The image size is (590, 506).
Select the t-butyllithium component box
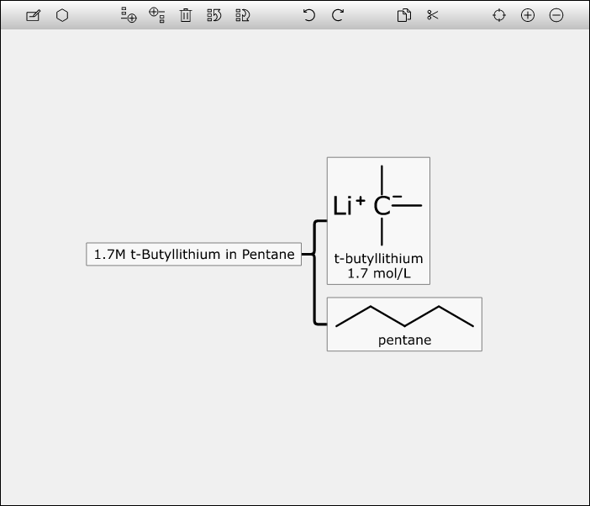click(378, 220)
